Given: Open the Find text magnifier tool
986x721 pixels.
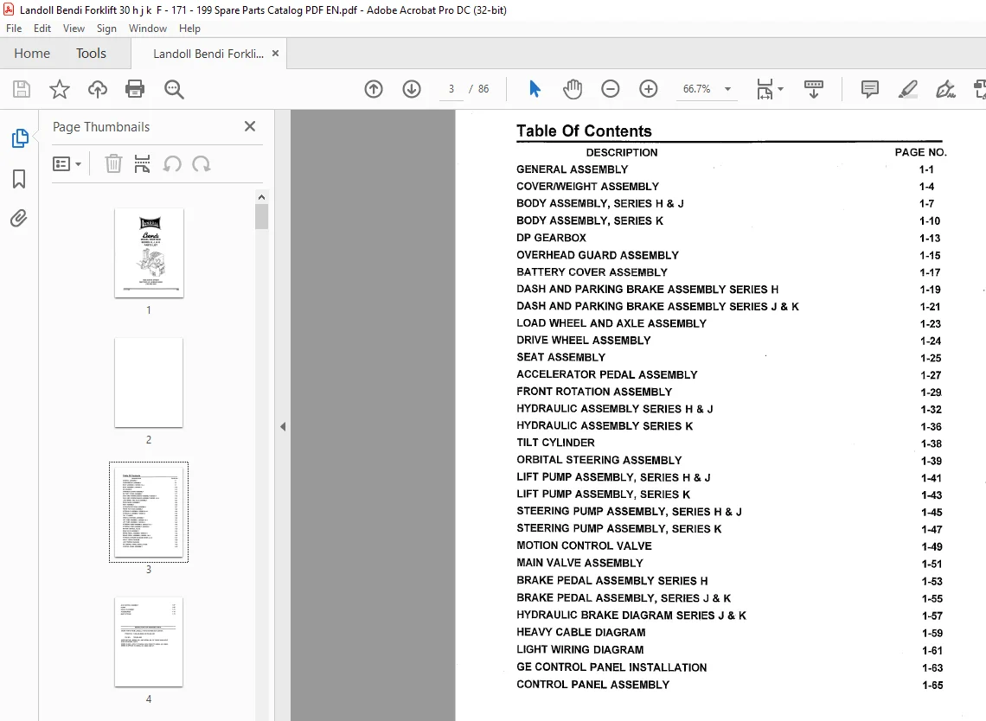Looking at the screenshot, I should pos(174,89).
